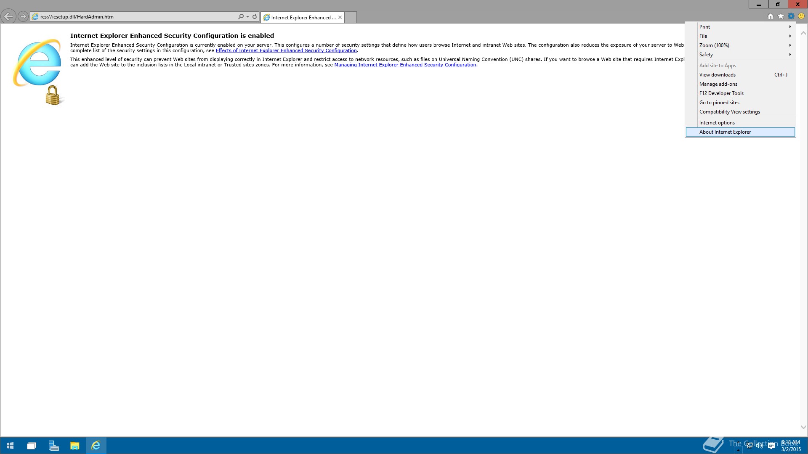The image size is (808, 454).
Task: Click the page scrollbar up arrow
Action: click(803, 33)
